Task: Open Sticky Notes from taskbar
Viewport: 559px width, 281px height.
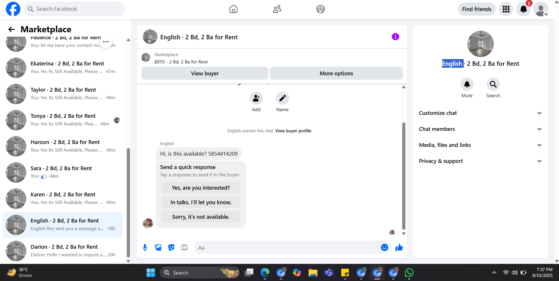Action: tap(345, 273)
